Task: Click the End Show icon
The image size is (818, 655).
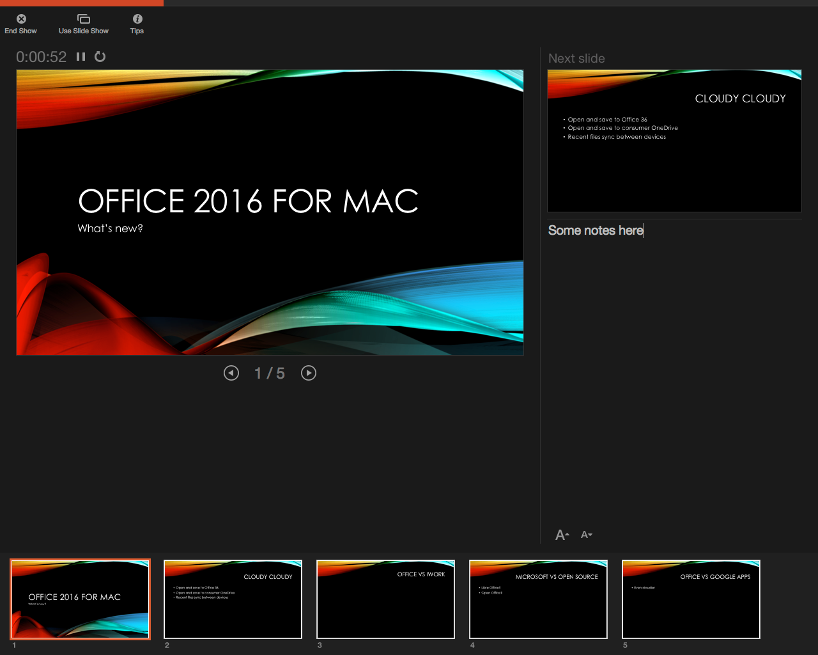Action: tap(21, 19)
